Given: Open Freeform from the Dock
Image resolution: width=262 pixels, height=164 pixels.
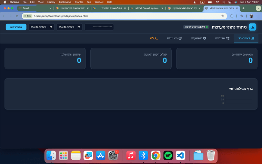Looking at the screenshot, I should (x=88, y=155).
